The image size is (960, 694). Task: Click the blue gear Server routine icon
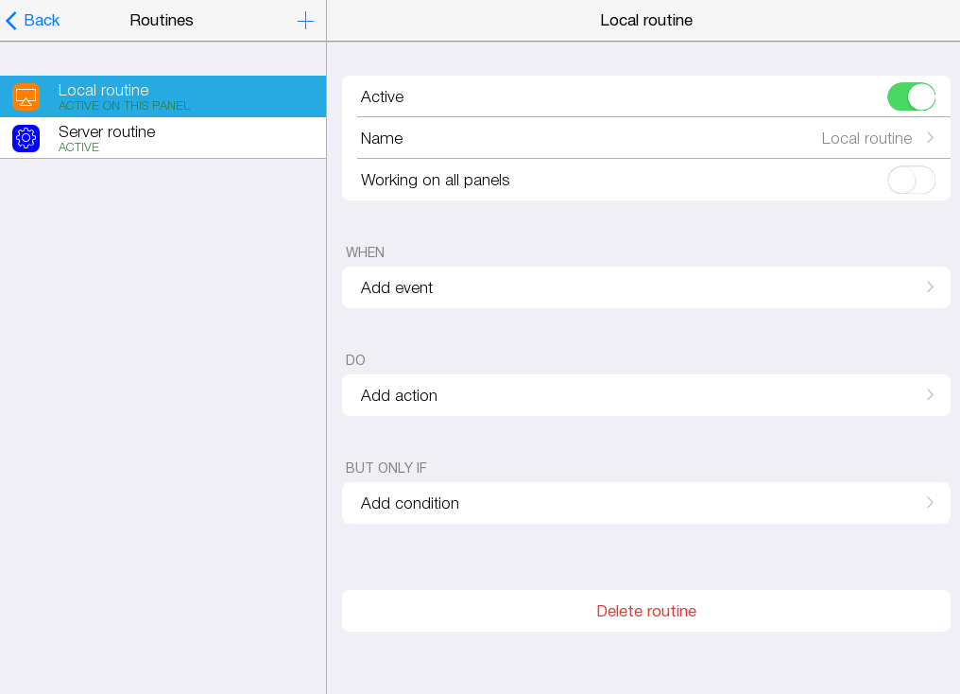click(26, 138)
